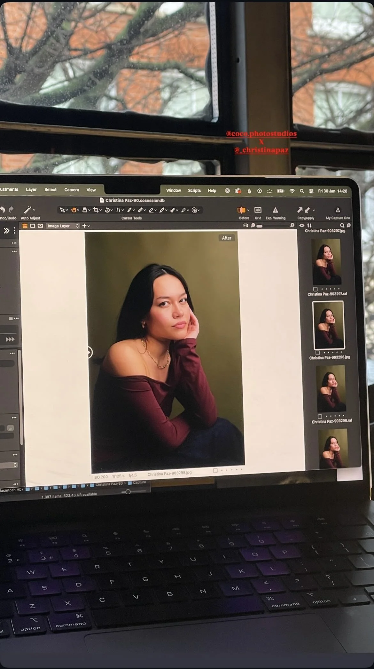
Task: Open the tool panel vertical dots menu
Action: (14, 231)
